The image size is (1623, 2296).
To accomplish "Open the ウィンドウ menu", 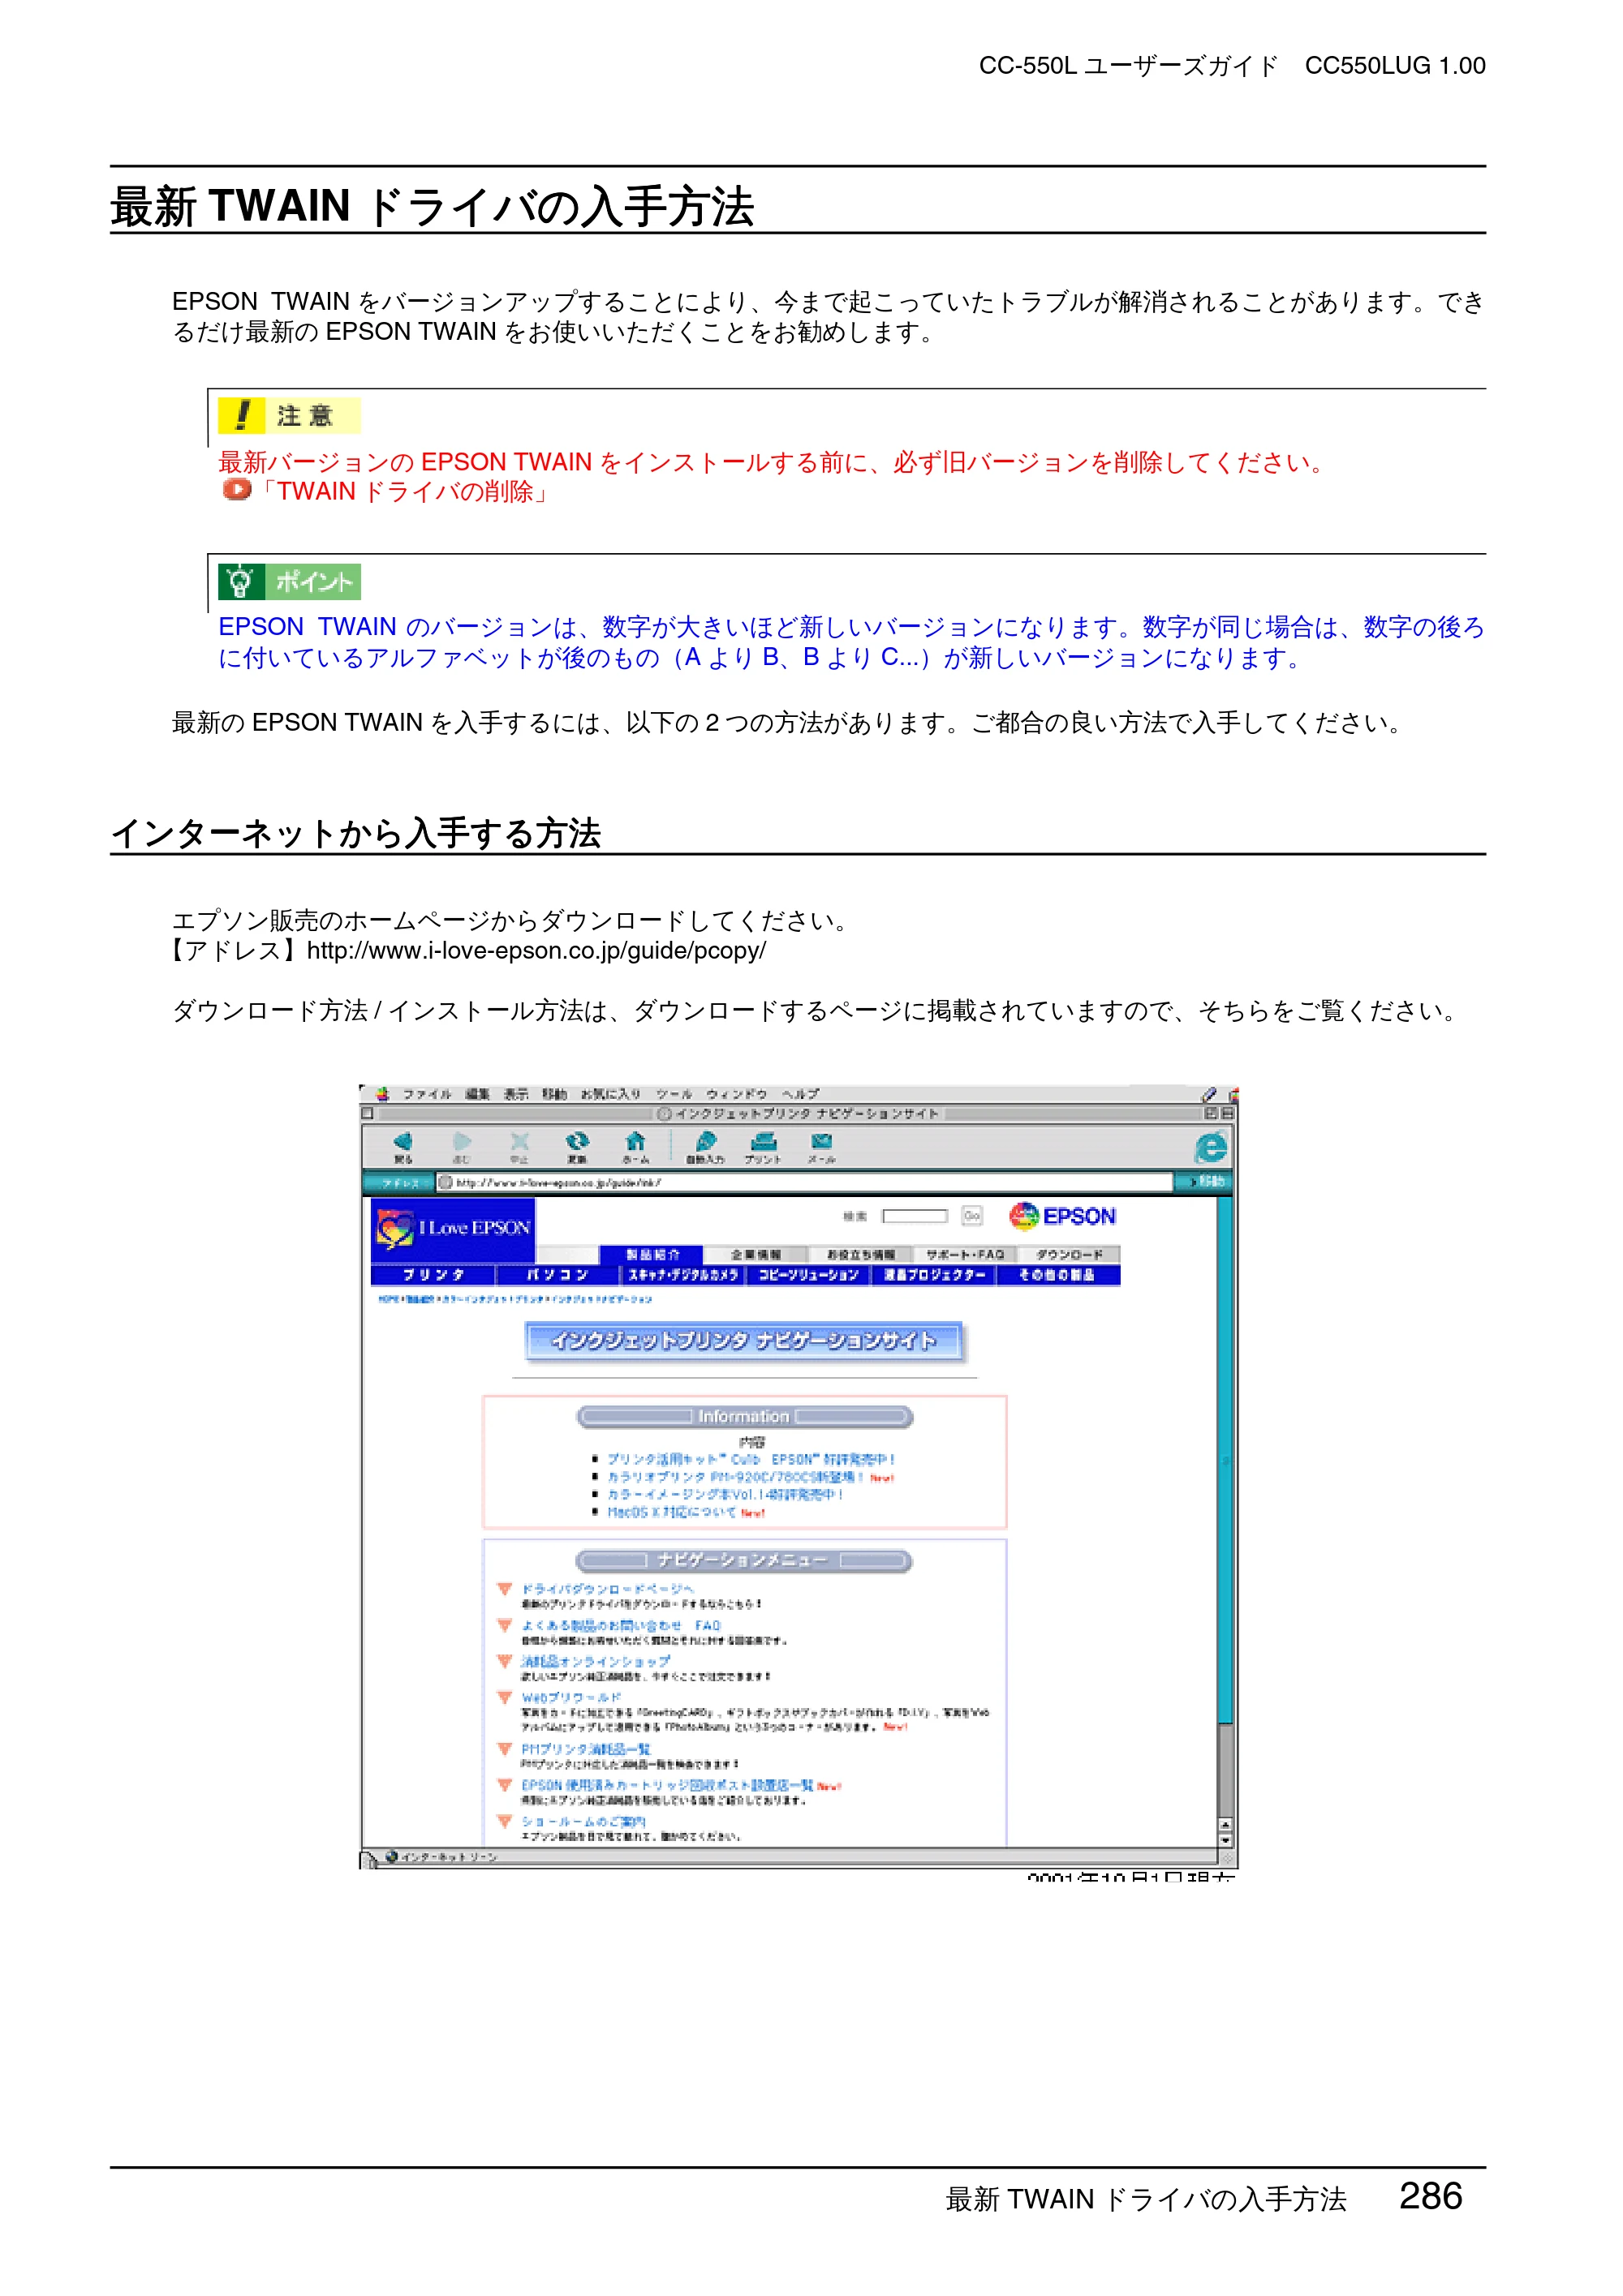I will coord(737,1094).
